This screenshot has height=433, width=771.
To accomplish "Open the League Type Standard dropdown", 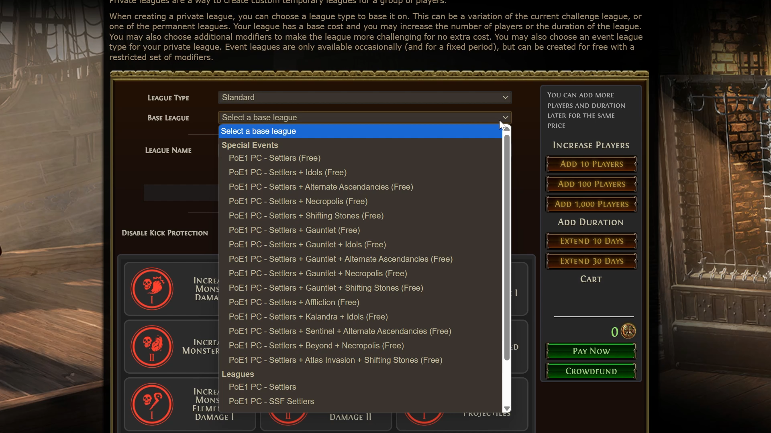I will click(x=365, y=97).
